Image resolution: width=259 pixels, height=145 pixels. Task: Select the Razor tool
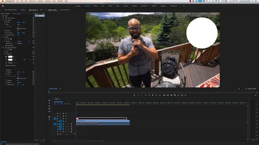(x=49, y=109)
